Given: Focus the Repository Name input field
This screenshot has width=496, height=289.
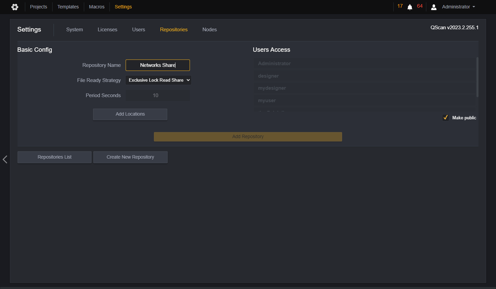Looking at the screenshot, I should tap(158, 65).
